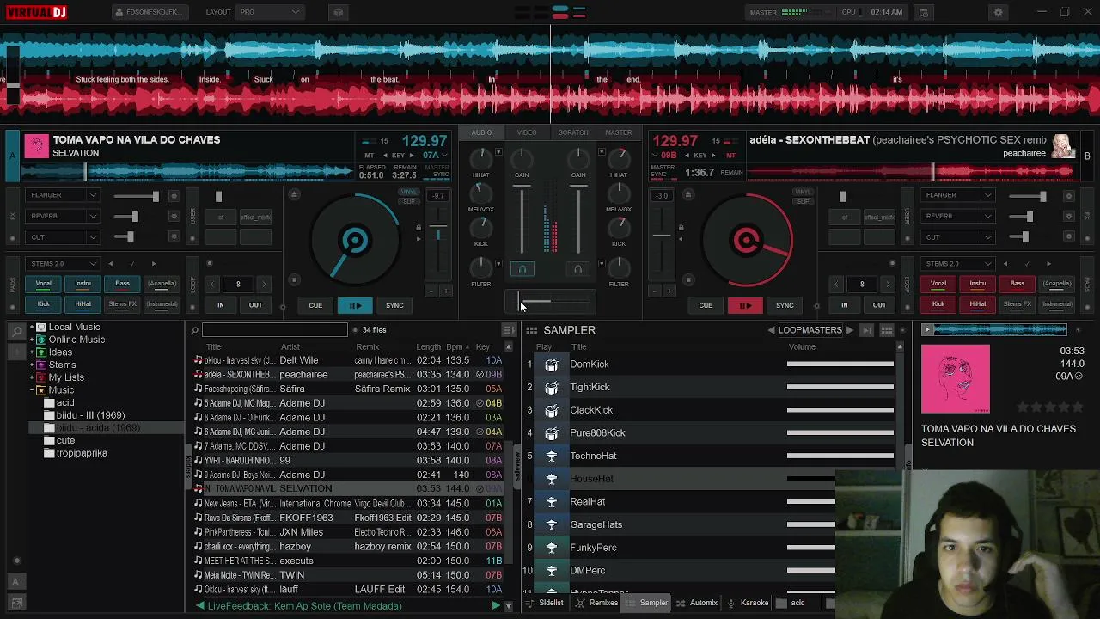Switch mixer to Video tab
Image resolution: width=1100 pixels, height=619 pixels.
click(x=527, y=133)
